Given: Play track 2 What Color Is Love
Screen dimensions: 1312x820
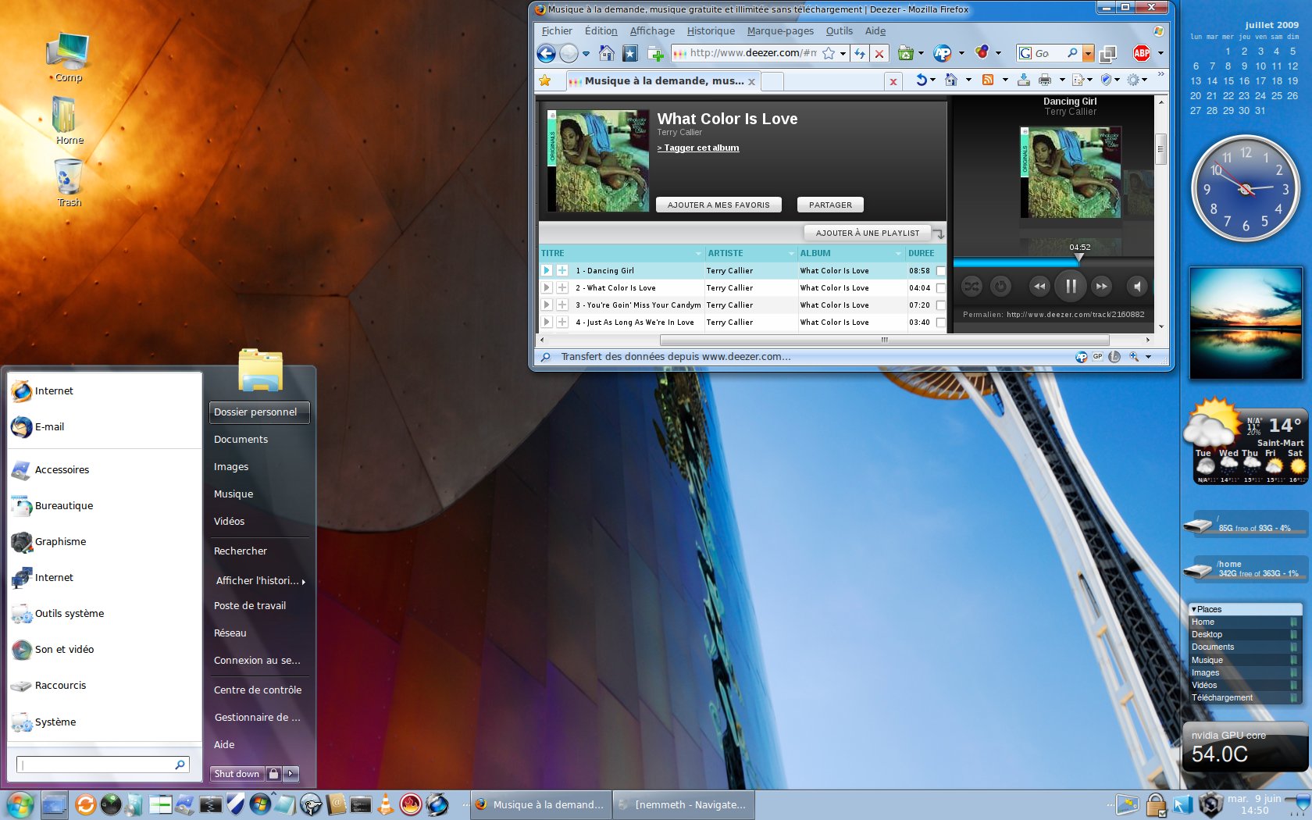Looking at the screenshot, I should pos(547,287).
